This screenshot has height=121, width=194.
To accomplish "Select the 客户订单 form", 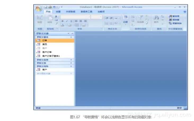I will (55, 52).
